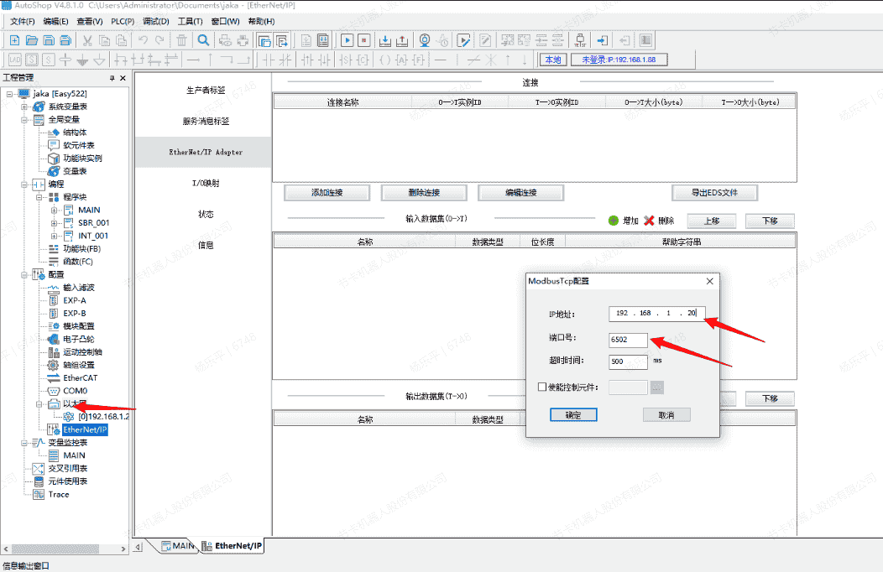Viewport: 883px width, 572px height.
Task: Open the 工具(T) menu
Action: point(191,21)
